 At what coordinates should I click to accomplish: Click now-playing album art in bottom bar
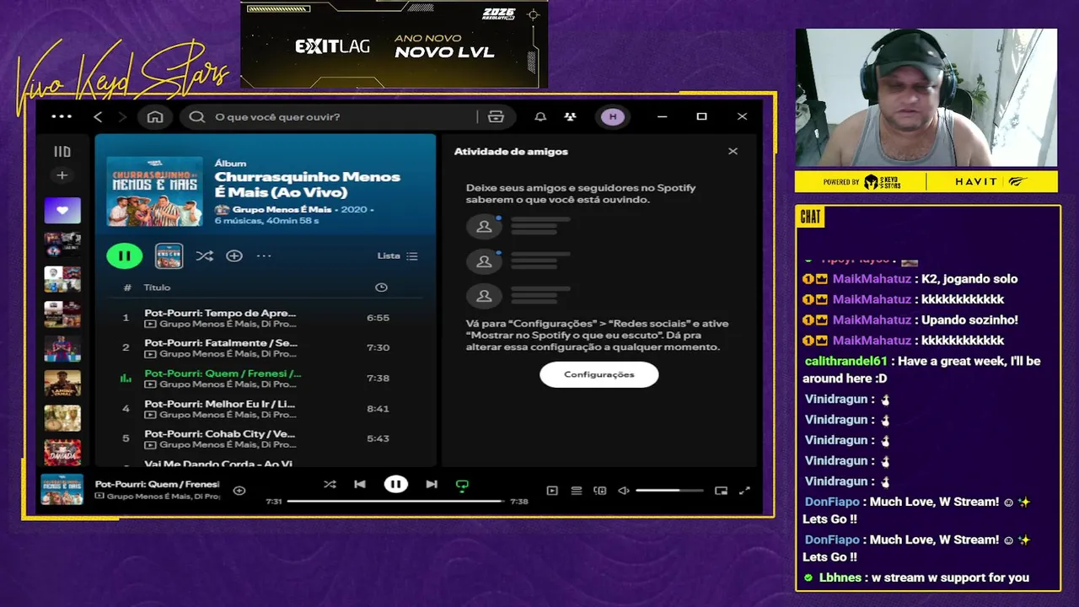point(62,490)
